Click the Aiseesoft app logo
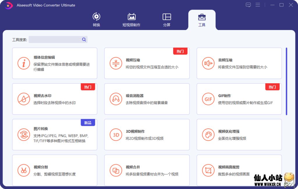 tap(8, 5)
